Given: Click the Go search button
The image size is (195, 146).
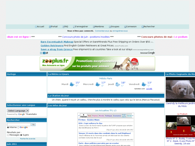Looking at the screenshot, I should tap(34, 125).
